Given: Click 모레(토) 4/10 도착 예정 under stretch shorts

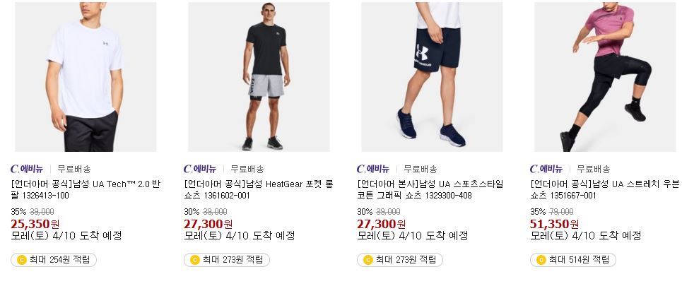Looking at the screenshot, I should (x=585, y=236).
